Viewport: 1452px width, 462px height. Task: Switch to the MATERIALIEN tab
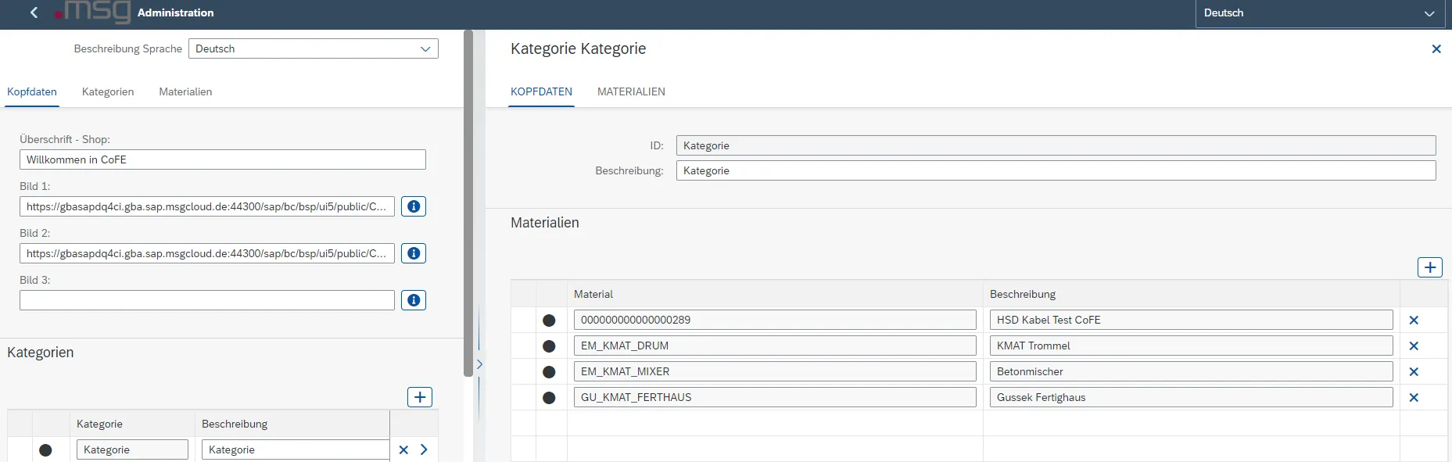pyautogui.click(x=631, y=91)
